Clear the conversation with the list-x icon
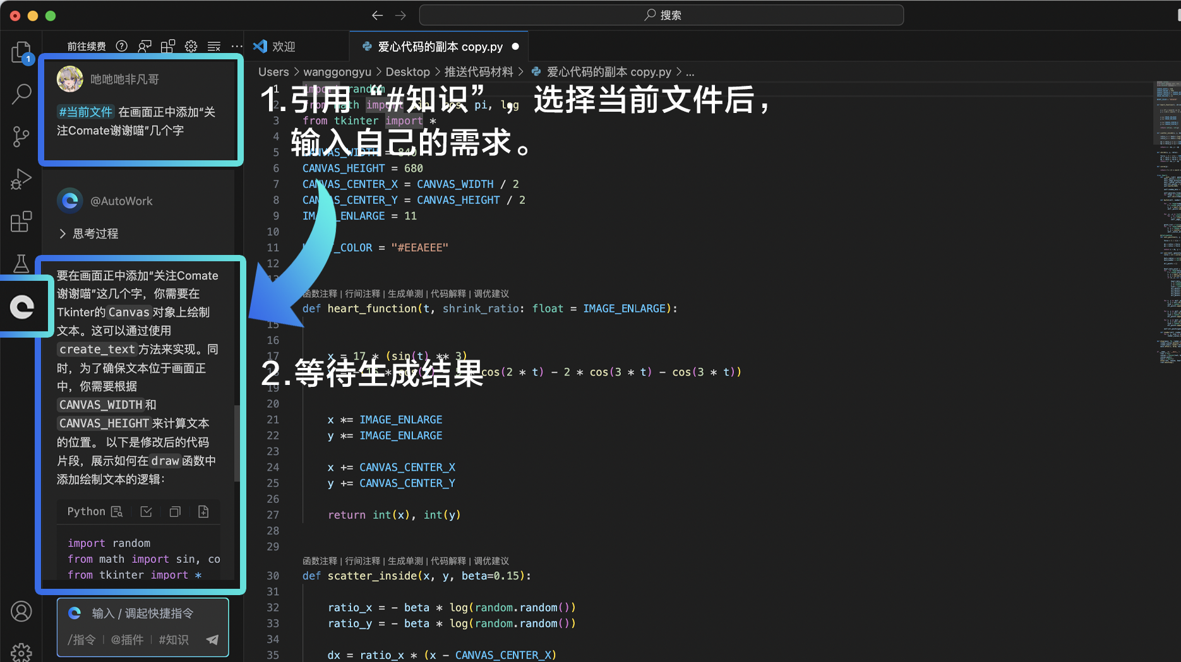 click(214, 46)
